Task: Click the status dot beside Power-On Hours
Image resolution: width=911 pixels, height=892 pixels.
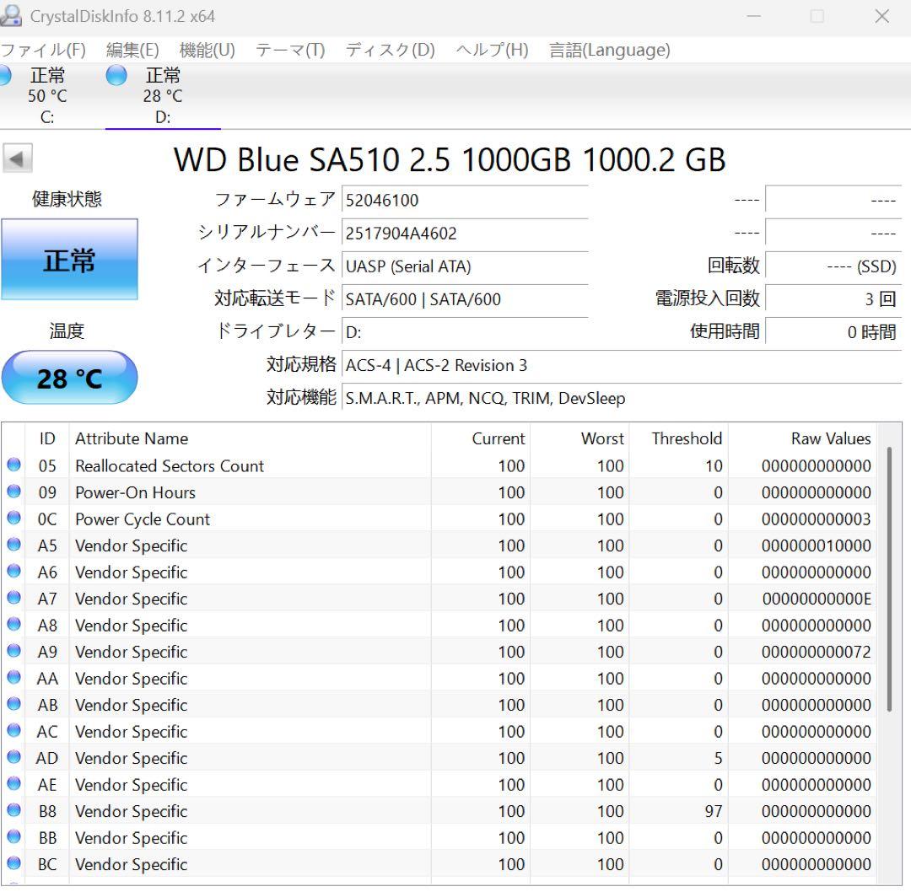Action: point(13,492)
